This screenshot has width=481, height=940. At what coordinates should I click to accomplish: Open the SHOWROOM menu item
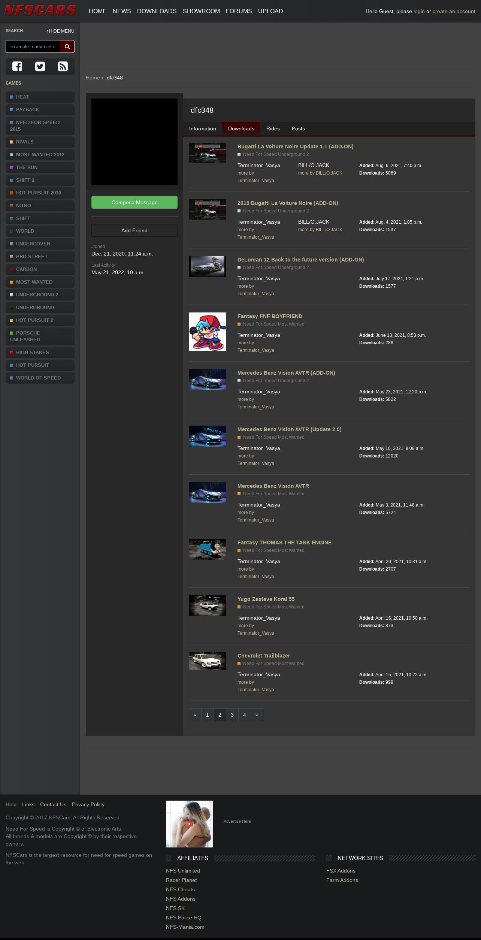[201, 11]
